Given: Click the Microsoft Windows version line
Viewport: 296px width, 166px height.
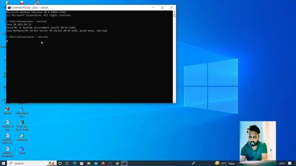Looking at the screenshot, I should (36, 12).
